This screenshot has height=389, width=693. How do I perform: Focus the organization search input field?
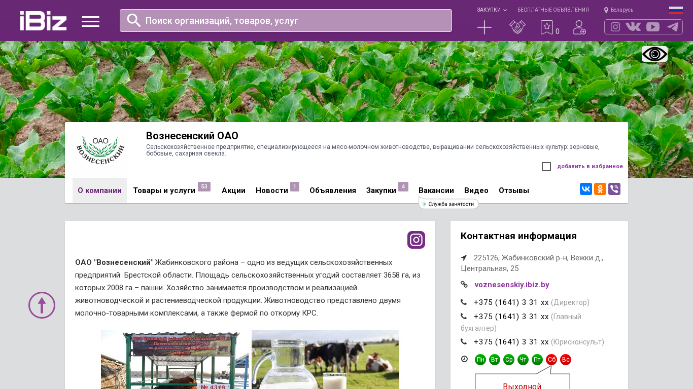point(286,20)
